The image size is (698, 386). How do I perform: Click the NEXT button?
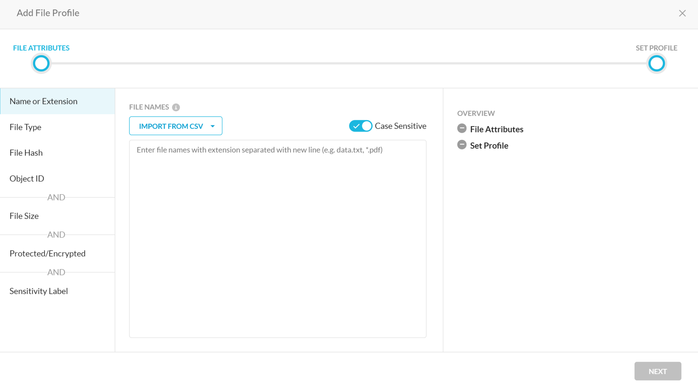657,371
